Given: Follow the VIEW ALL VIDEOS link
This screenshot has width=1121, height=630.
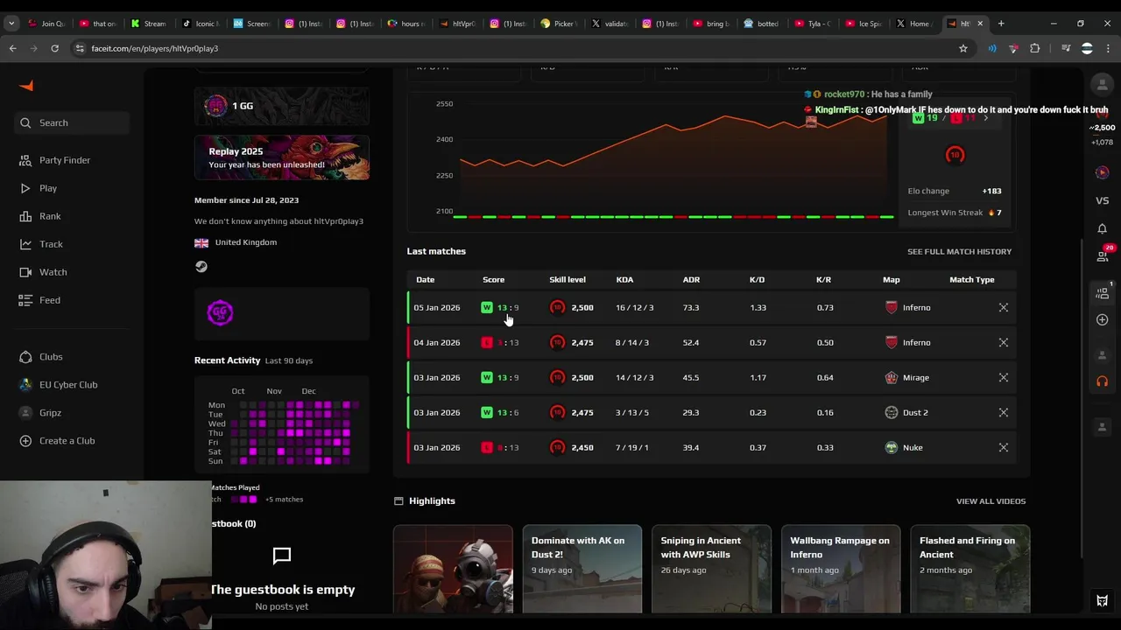Looking at the screenshot, I should coord(991,501).
